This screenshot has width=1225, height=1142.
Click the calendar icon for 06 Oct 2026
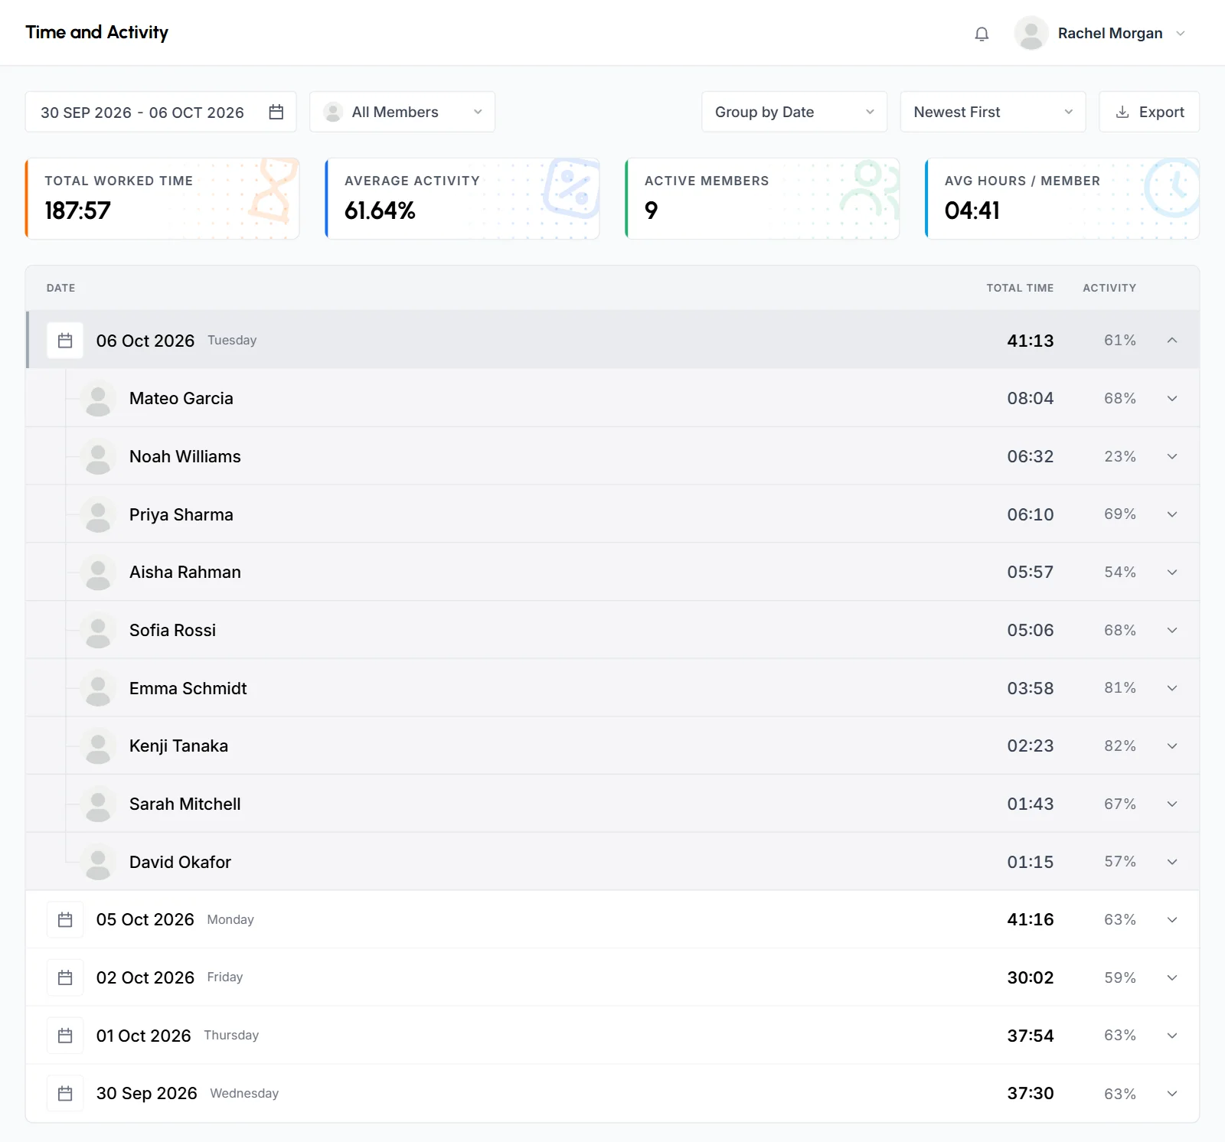(65, 341)
